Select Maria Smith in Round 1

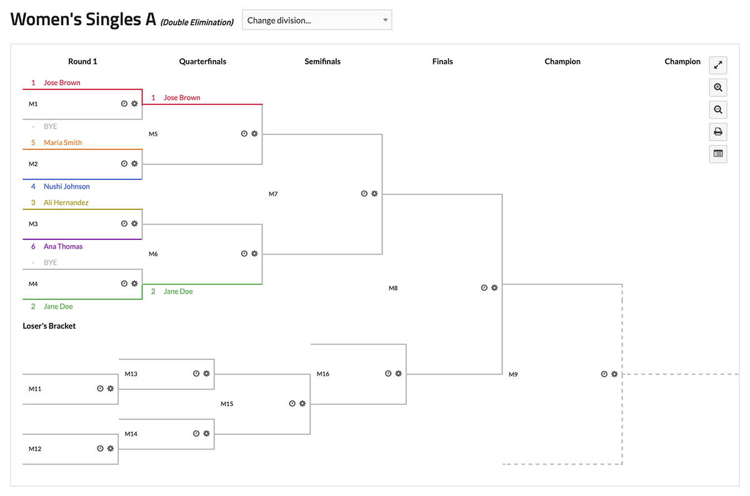62,142
